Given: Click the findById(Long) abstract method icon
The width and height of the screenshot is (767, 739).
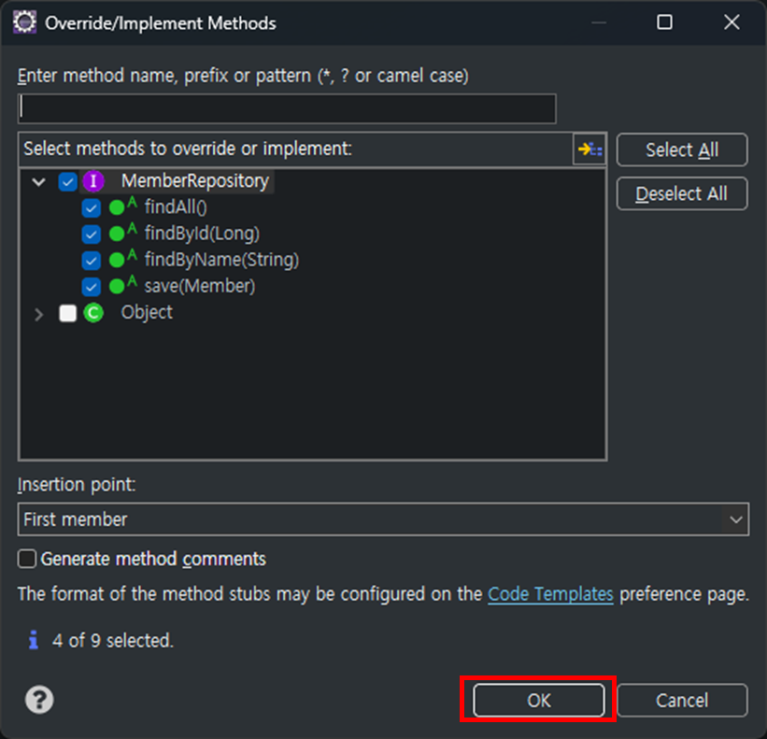Looking at the screenshot, I should [x=122, y=233].
